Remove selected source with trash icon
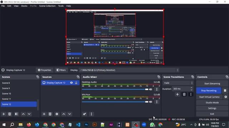Image resolution: width=229 pixels, height=128 pixels. point(50,114)
